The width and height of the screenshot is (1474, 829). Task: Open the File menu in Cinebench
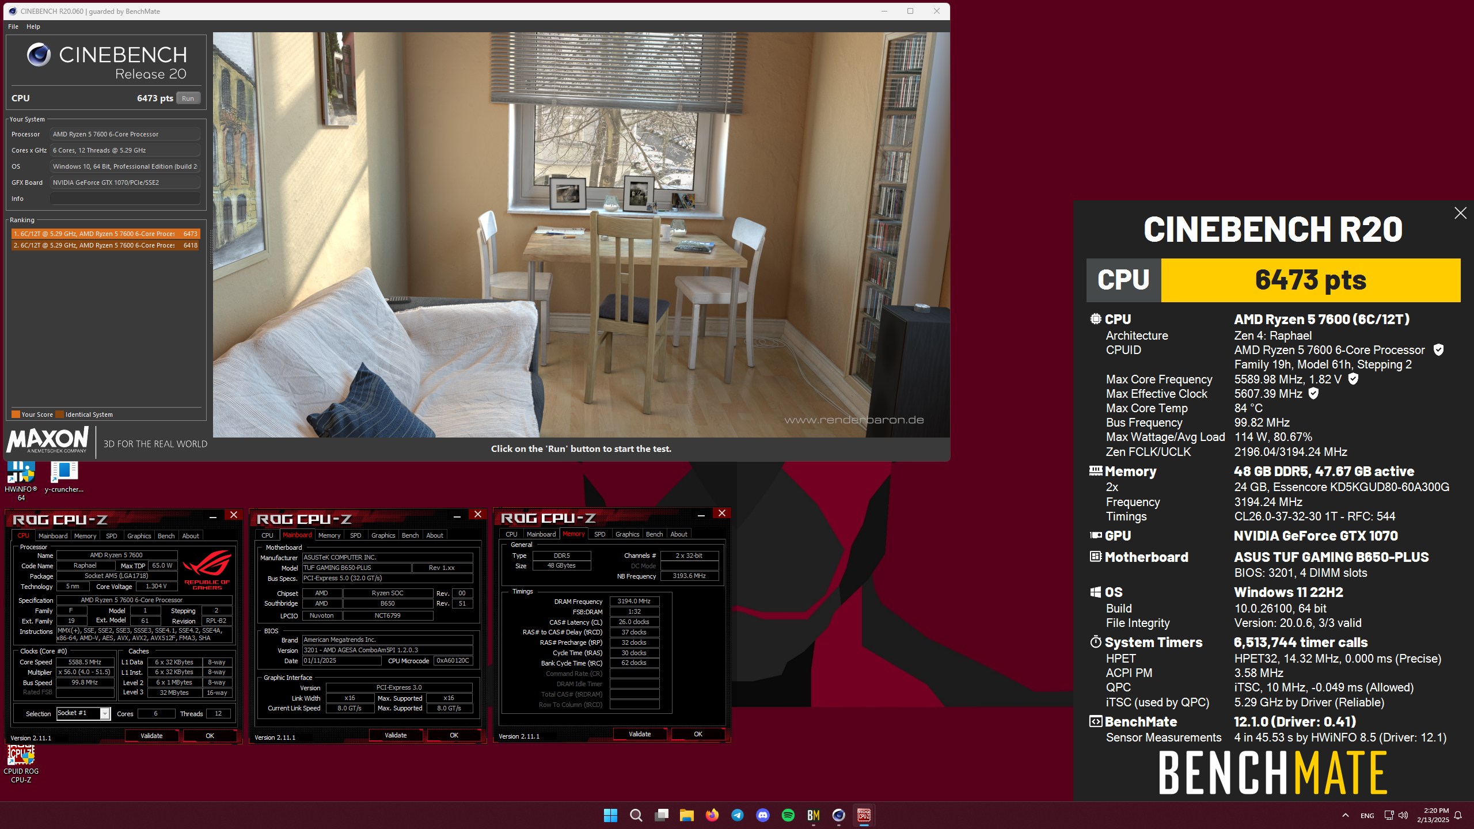[x=13, y=26]
